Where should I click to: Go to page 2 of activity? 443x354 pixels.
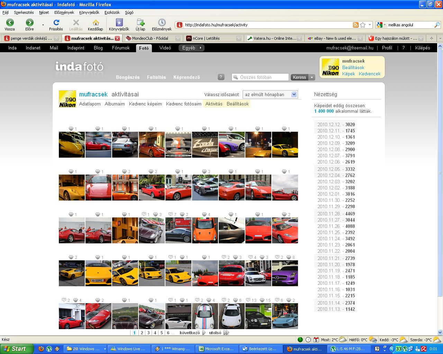pyautogui.click(x=142, y=333)
